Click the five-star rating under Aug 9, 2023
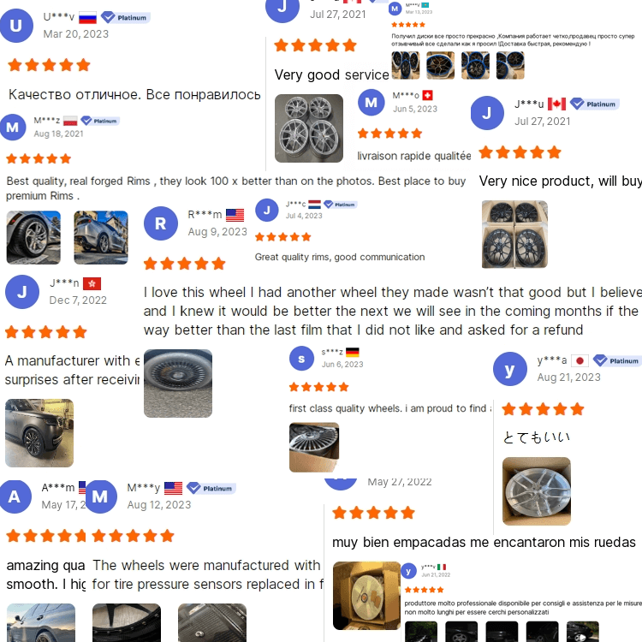 (x=185, y=264)
